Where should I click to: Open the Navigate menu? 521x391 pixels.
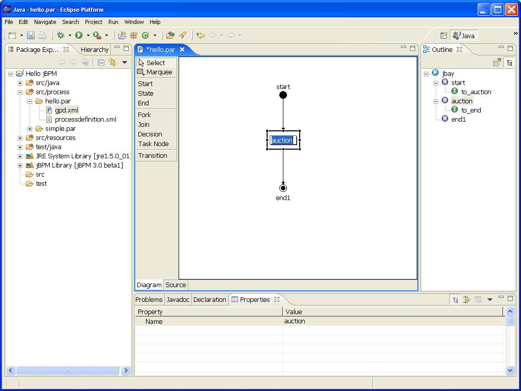pos(45,22)
